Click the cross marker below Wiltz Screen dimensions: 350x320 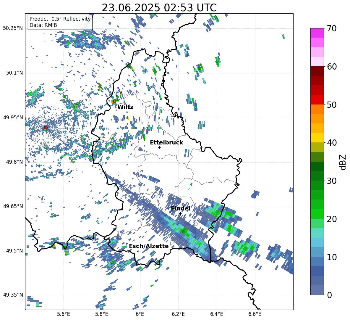tap(127, 112)
